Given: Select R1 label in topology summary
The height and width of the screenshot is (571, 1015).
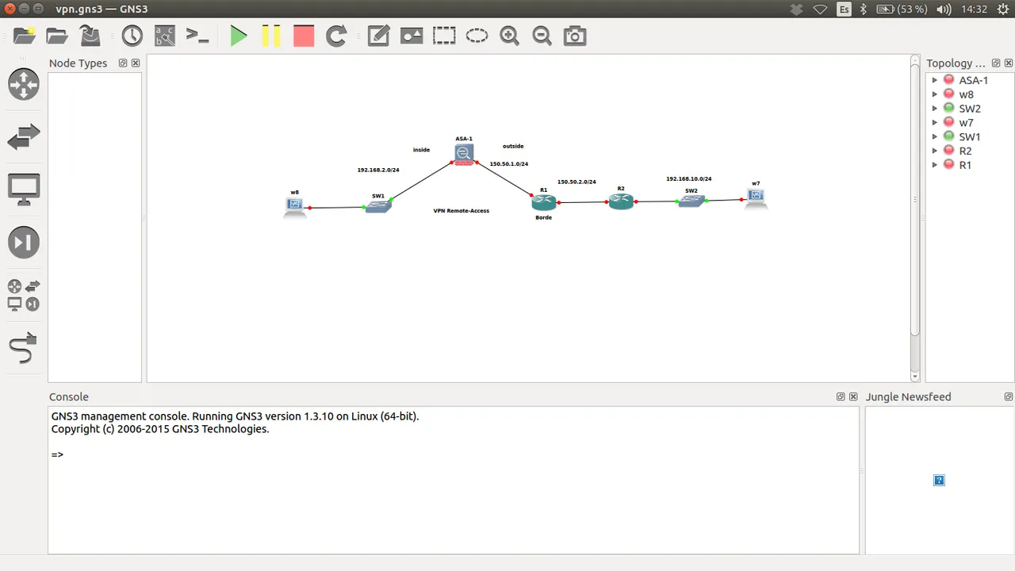Looking at the screenshot, I should [965, 165].
